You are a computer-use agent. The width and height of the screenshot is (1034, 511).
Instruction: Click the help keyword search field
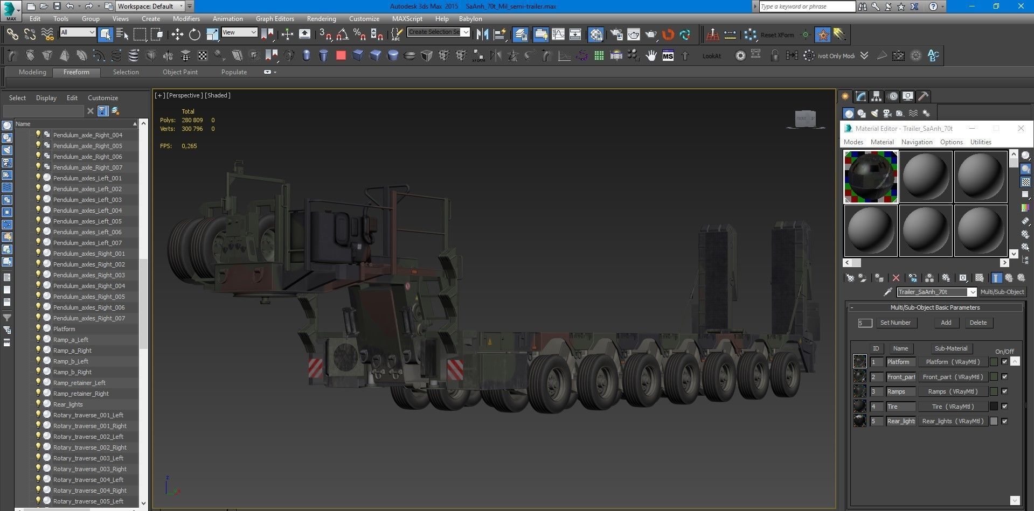[807, 6]
